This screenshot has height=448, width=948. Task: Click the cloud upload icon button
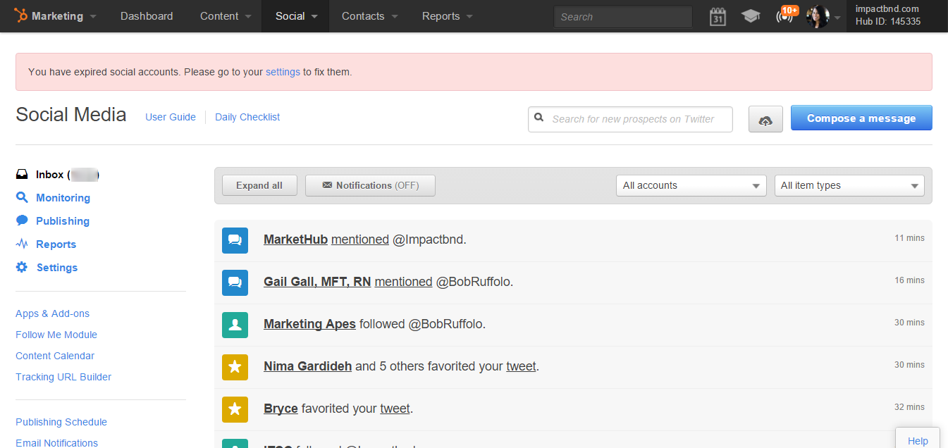(x=765, y=119)
